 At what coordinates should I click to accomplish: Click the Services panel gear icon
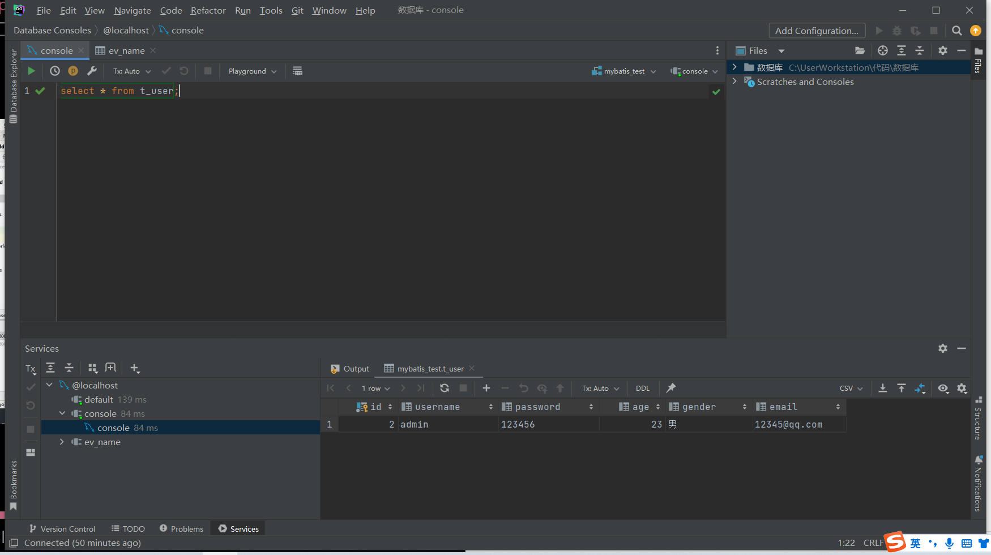[x=943, y=348]
